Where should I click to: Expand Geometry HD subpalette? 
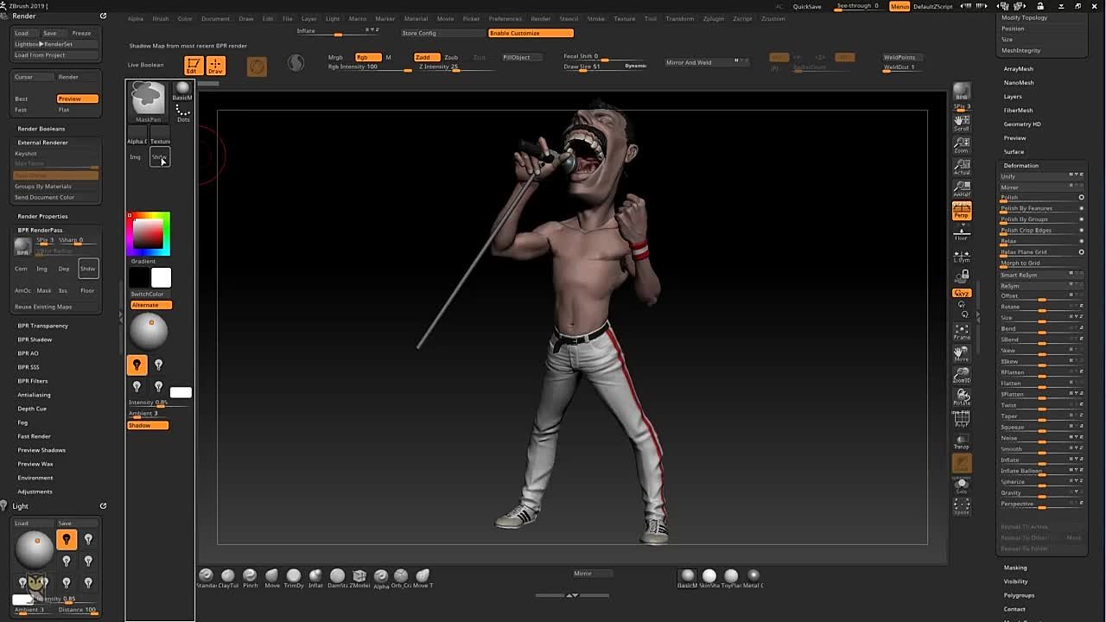point(1022,124)
